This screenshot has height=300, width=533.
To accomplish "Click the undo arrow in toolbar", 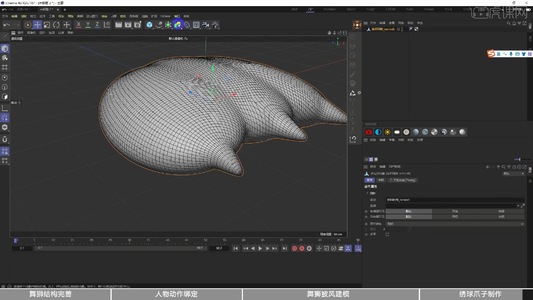I will click(7, 25).
